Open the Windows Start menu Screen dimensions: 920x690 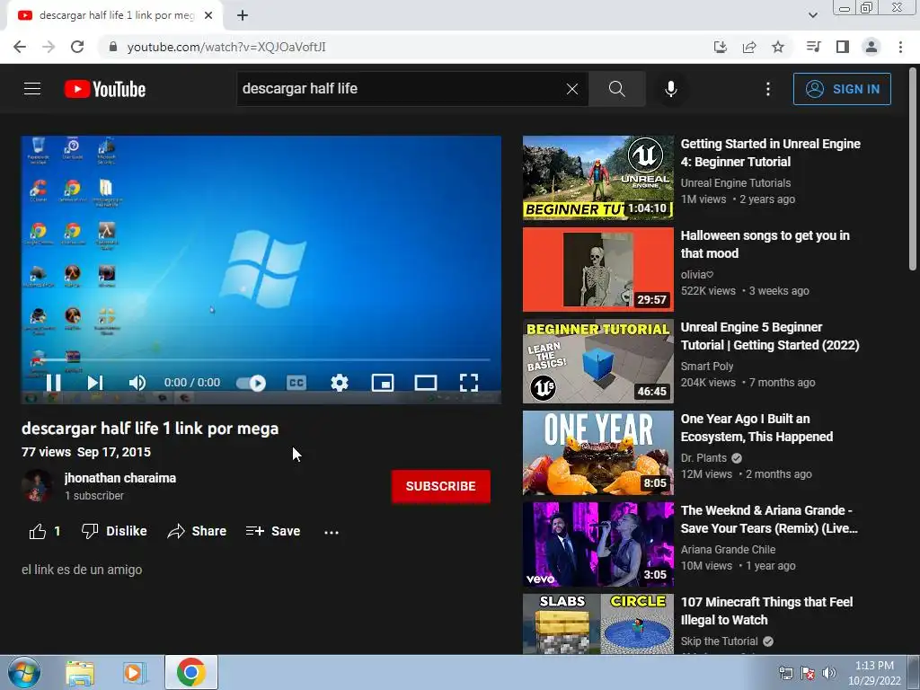tap(23, 672)
